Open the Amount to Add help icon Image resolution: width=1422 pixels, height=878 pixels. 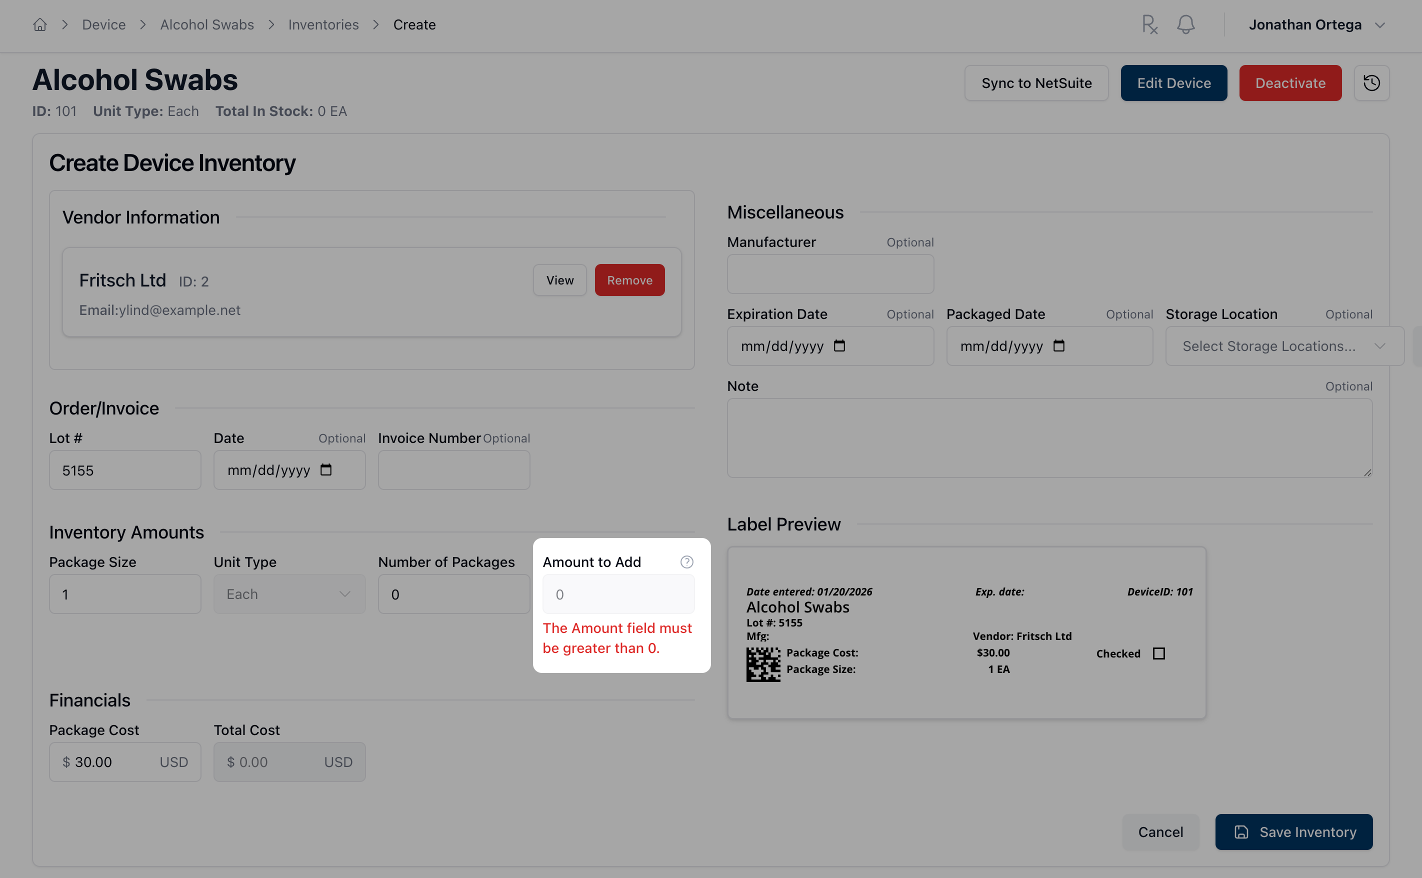click(x=687, y=561)
